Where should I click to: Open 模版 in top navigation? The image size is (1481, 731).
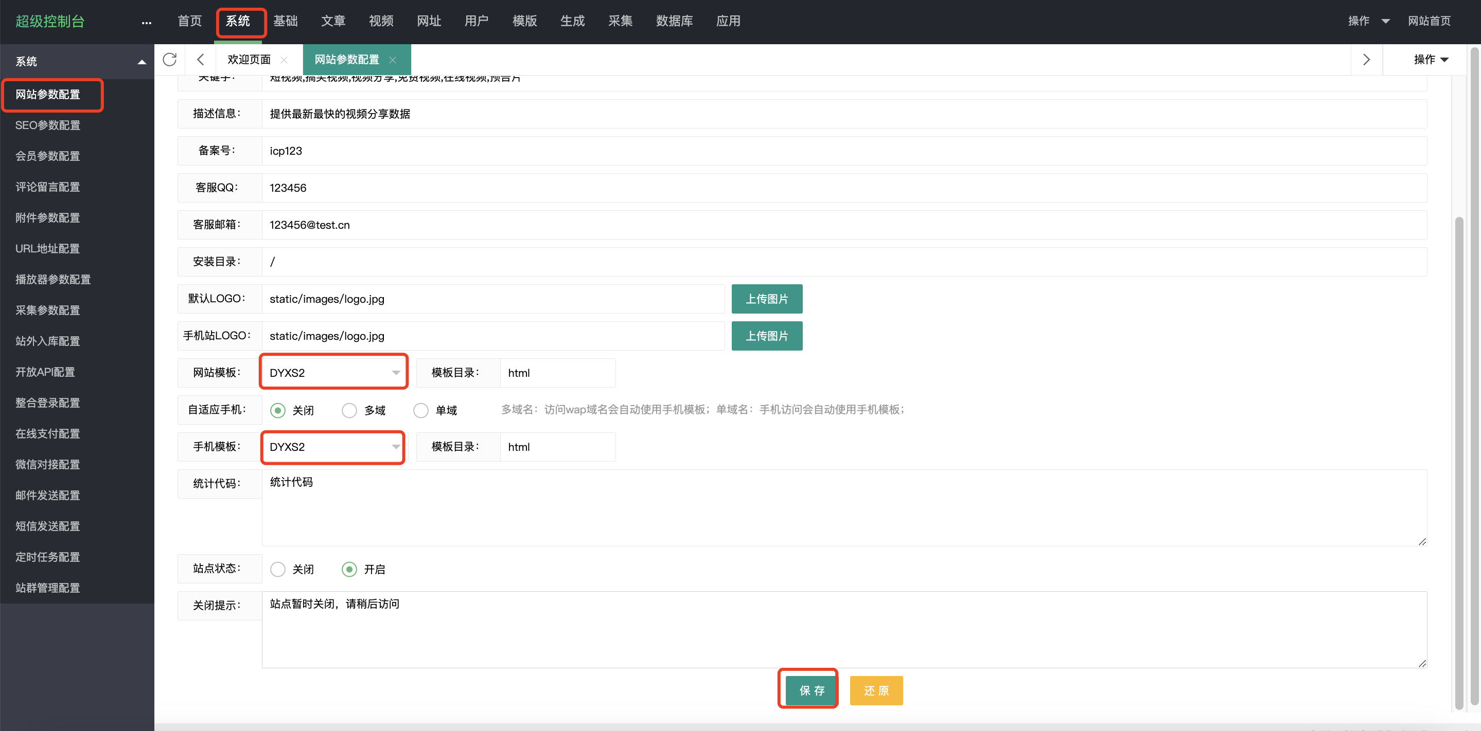(524, 21)
